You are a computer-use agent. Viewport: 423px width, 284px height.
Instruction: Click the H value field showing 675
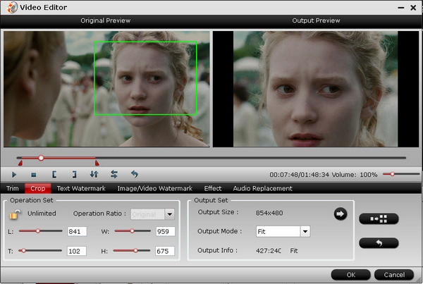pyautogui.click(x=165, y=251)
